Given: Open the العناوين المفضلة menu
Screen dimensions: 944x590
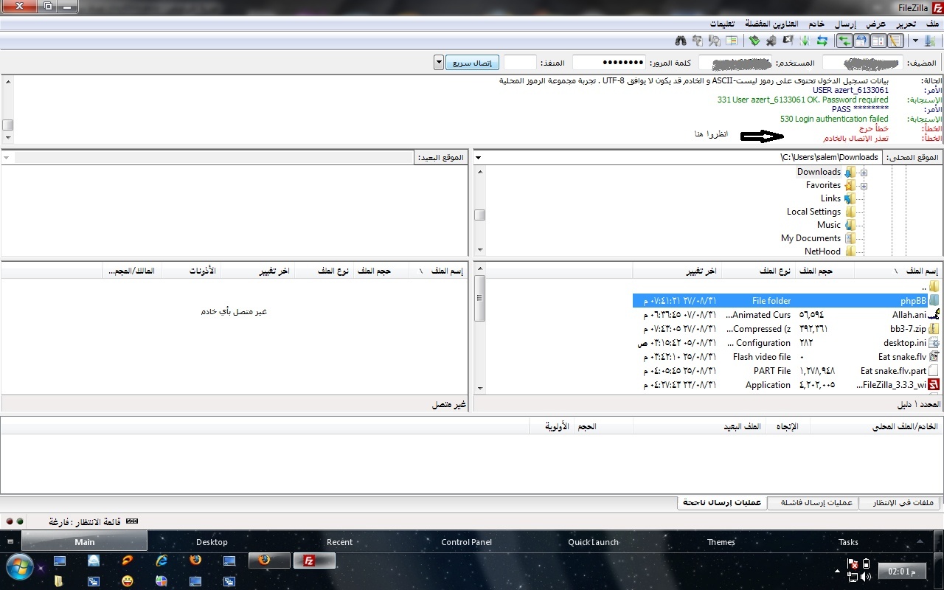Looking at the screenshot, I should (x=772, y=24).
